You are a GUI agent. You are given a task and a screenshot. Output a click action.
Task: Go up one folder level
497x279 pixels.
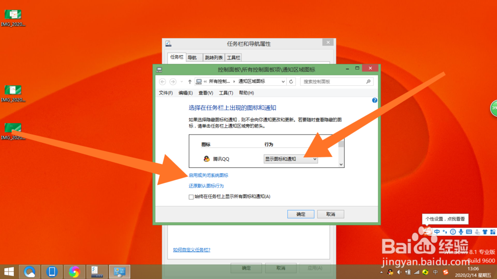point(189,82)
